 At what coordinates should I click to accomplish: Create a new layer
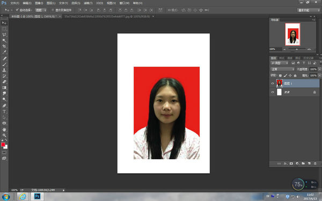click(309, 163)
